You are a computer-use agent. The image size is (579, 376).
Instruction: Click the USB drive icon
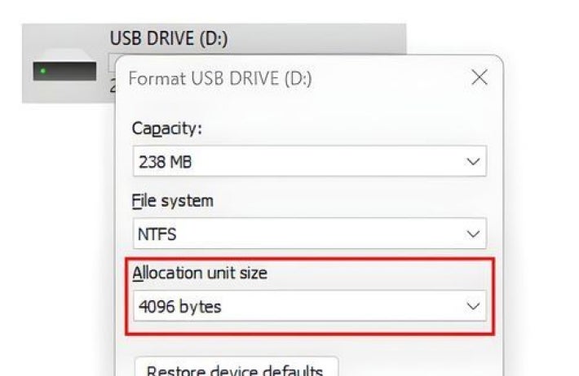click(x=64, y=72)
